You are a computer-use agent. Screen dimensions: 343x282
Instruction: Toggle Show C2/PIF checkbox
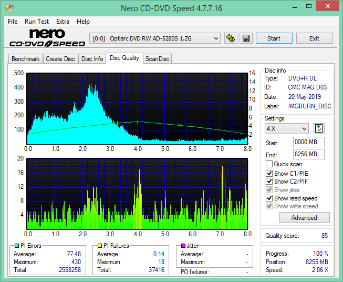click(269, 181)
